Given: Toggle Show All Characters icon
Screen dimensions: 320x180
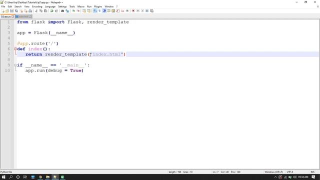Looking at the screenshot, I should coord(99,11).
